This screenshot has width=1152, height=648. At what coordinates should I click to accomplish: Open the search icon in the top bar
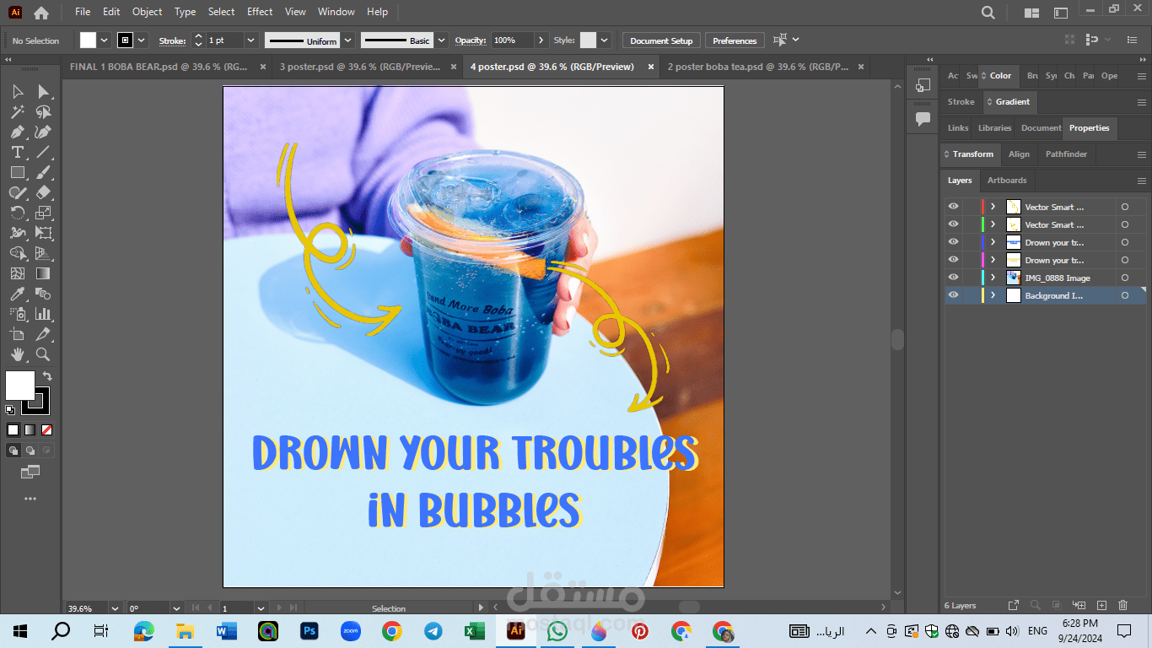coord(988,13)
